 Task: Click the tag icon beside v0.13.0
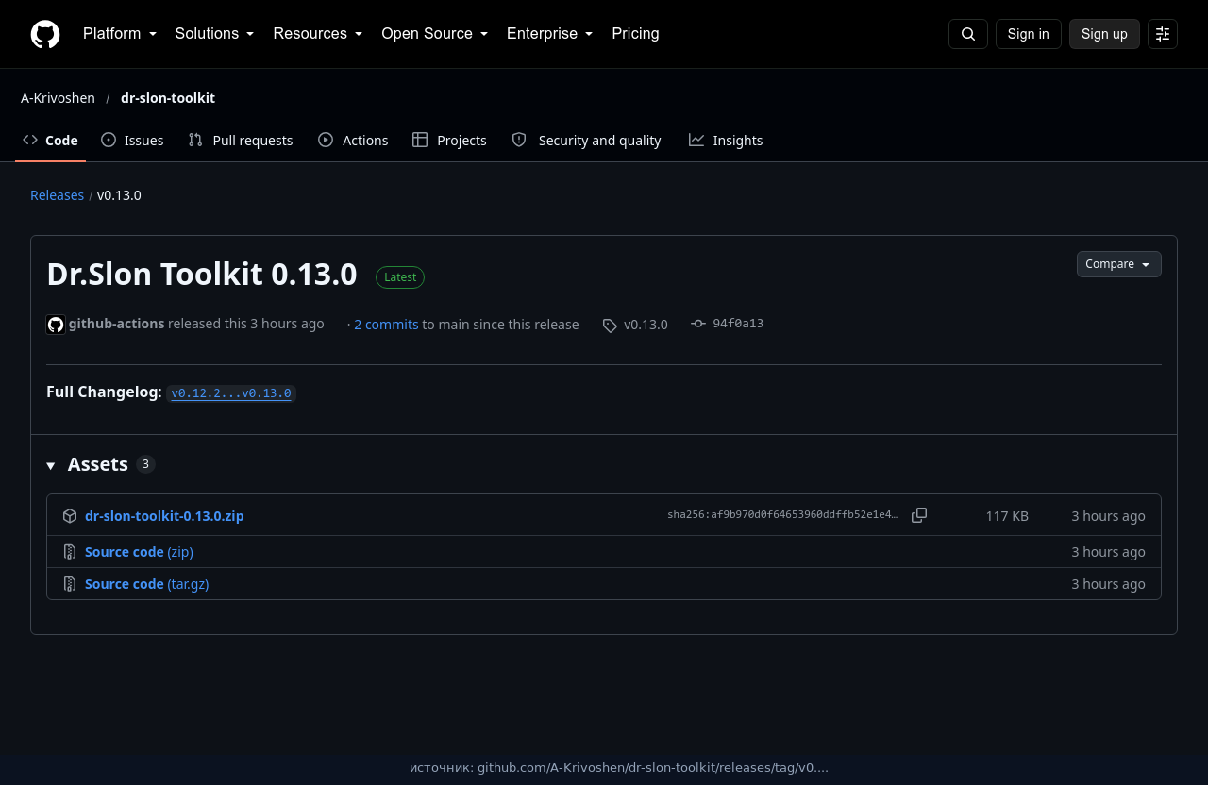point(611,326)
